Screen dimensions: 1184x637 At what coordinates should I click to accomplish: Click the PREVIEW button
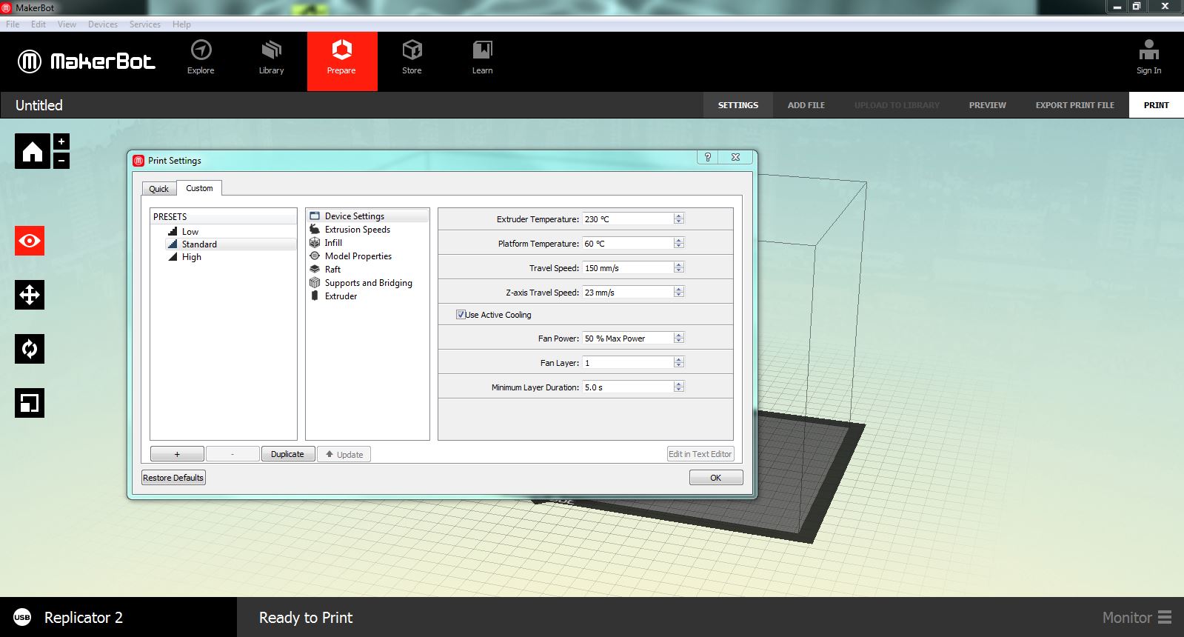pos(988,105)
